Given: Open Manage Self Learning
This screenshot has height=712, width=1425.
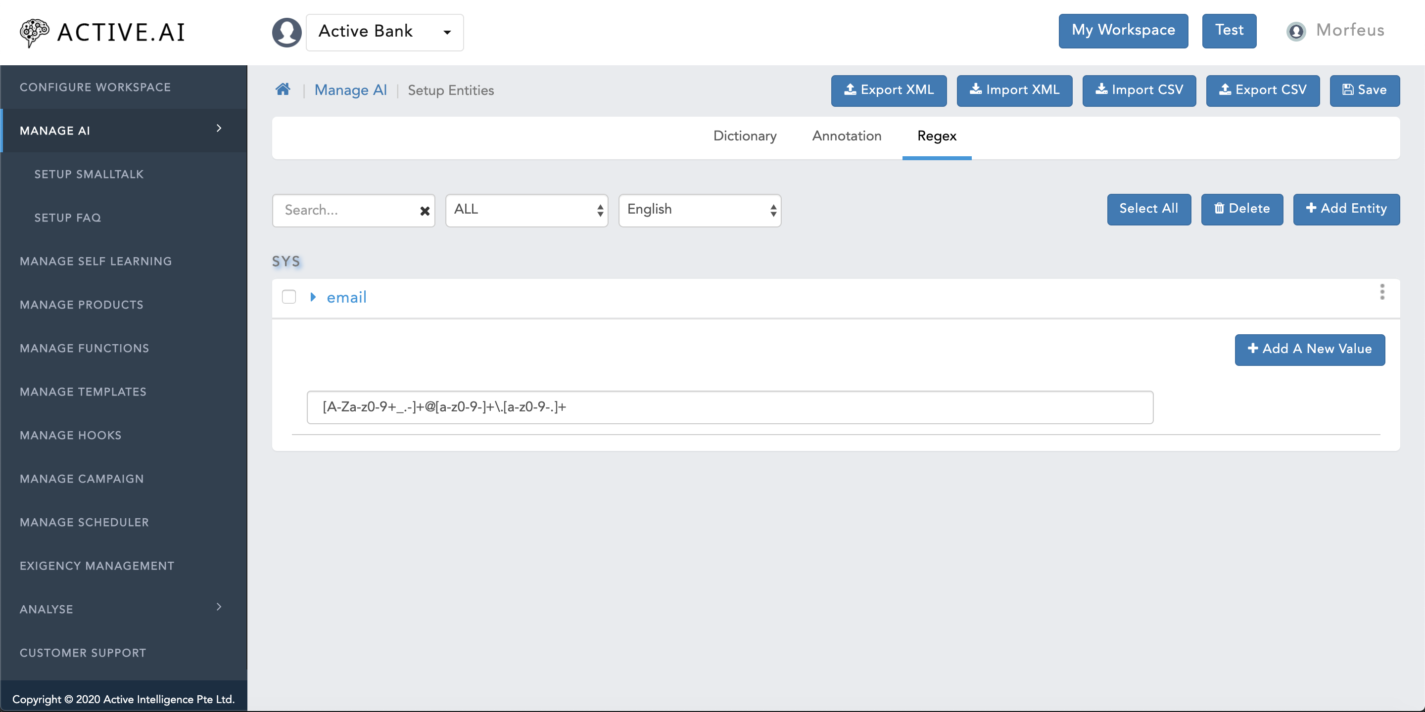Looking at the screenshot, I should tap(95, 262).
